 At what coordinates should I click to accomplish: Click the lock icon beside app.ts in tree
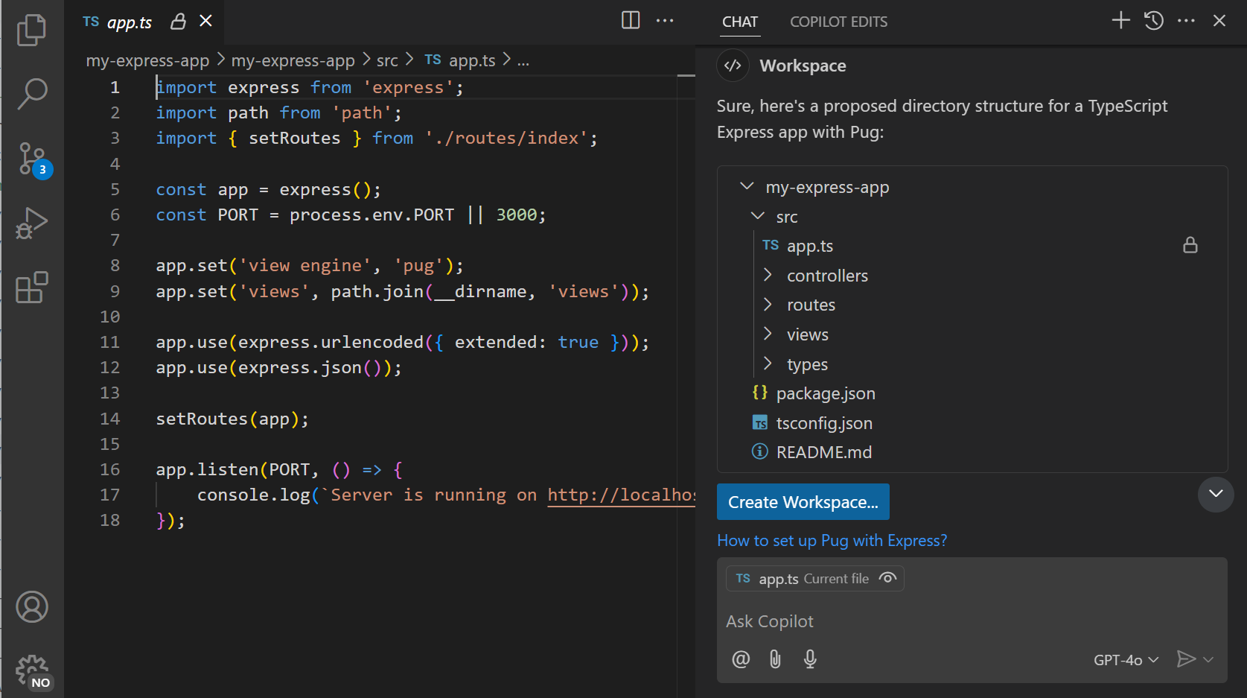pos(1190,245)
